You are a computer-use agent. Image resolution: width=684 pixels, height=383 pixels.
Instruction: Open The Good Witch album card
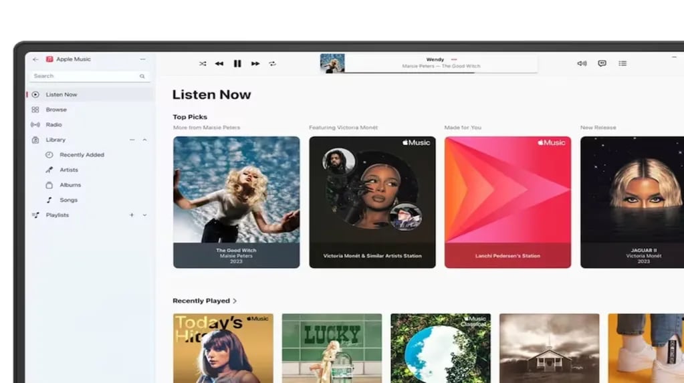[237, 203]
